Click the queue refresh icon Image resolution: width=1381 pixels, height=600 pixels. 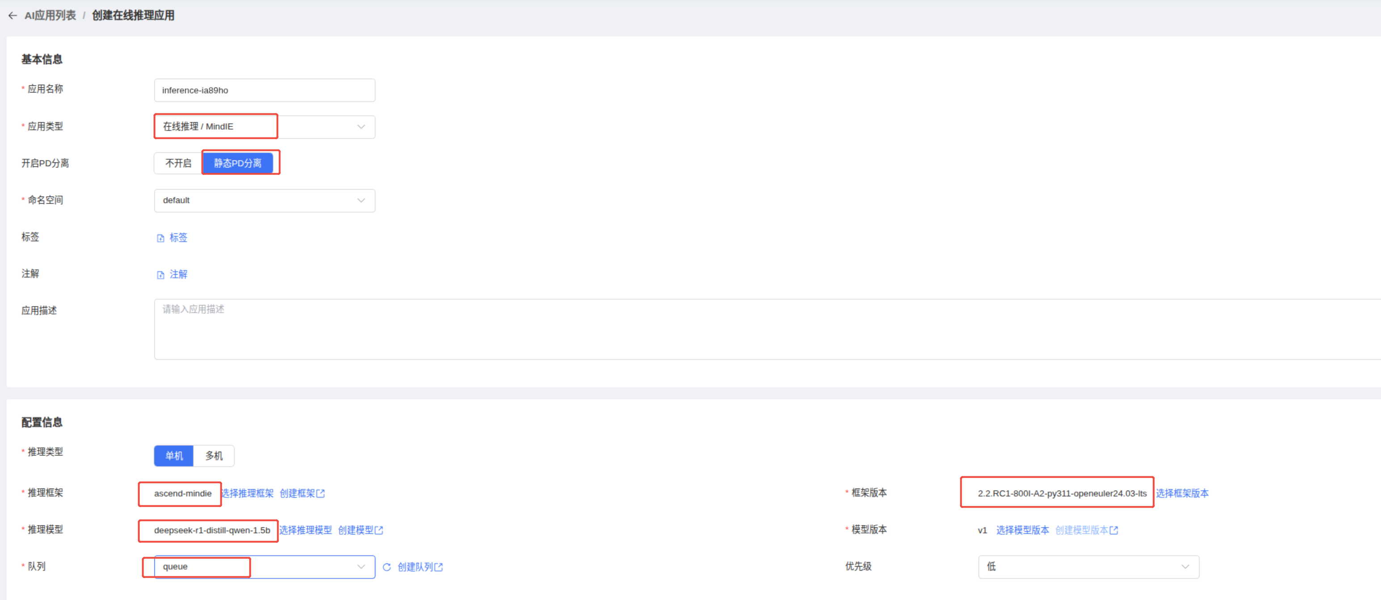pos(387,567)
